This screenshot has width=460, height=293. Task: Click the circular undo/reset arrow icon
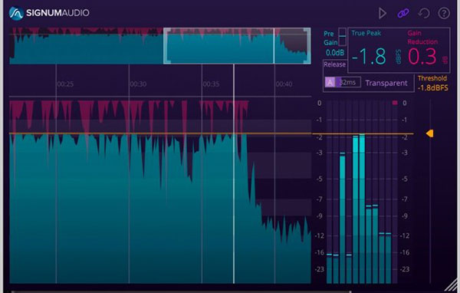click(424, 13)
